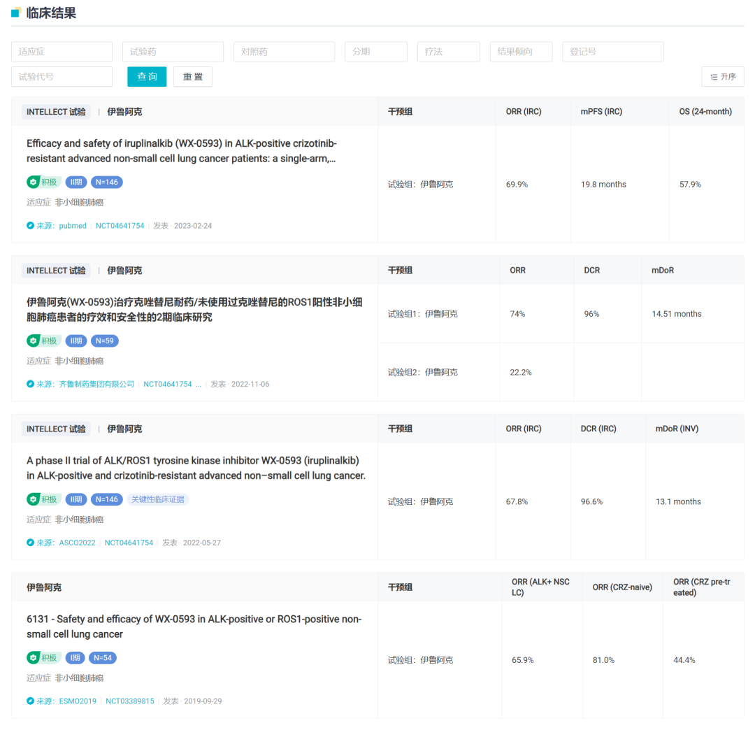The height and width of the screenshot is (730, 755).
Task: Select the 44.4% ORR value
Action: coord(684,660)
